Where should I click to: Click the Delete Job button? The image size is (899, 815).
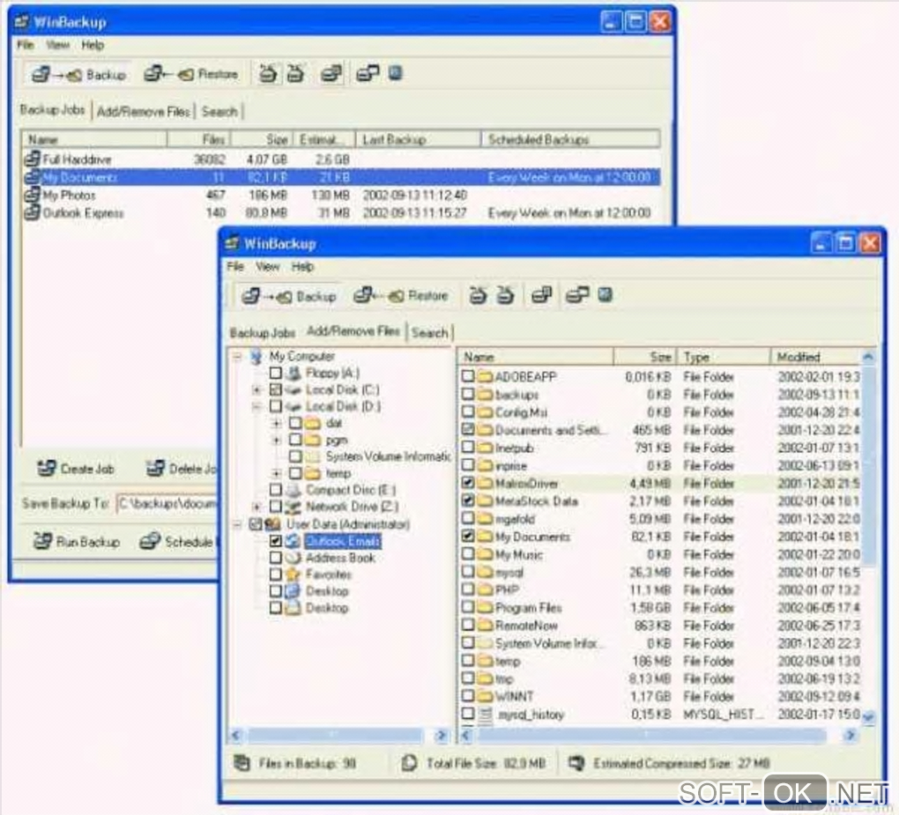click(182, 469)
